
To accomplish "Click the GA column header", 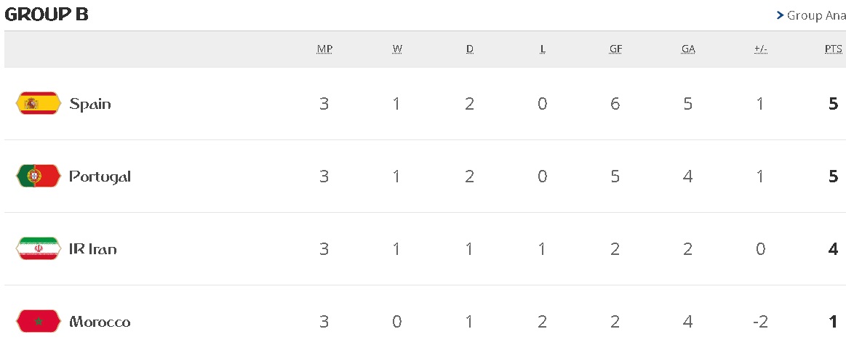I will click(688, 49).
